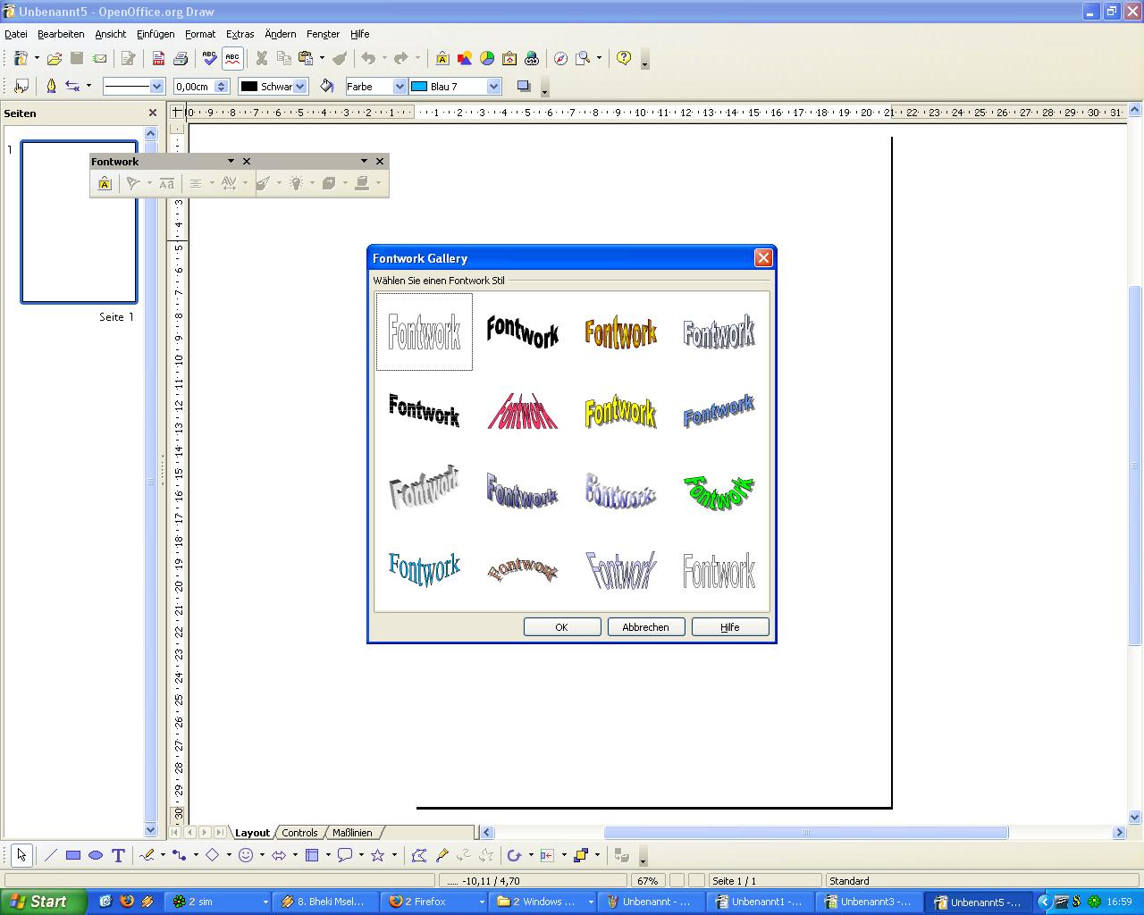The image size is (1144, 915).
Task: Click the line pen icon
Action: 51,87
